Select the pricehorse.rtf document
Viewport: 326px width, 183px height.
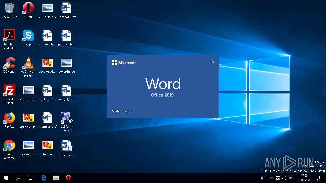[66, 10]
